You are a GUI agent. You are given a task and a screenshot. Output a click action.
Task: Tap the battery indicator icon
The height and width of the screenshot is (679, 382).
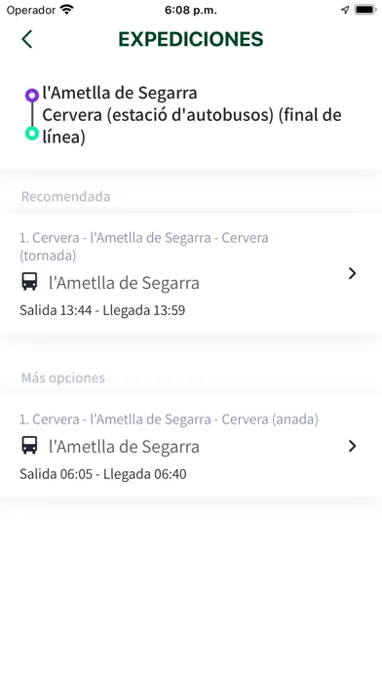tap(365, 10)
